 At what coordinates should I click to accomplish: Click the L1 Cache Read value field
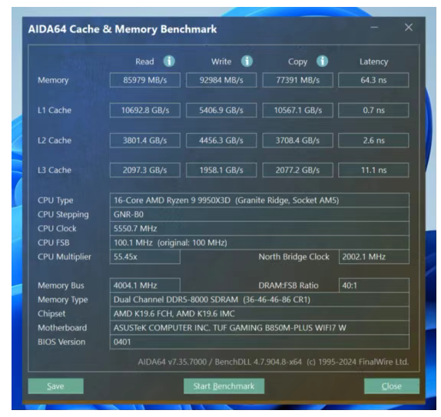click(x=145, y=111)
